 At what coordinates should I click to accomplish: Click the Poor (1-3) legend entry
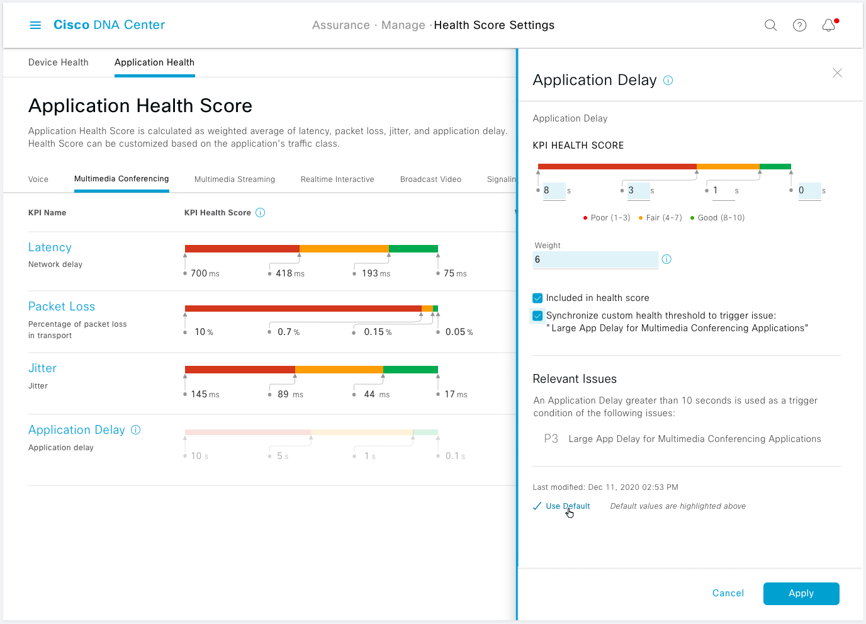click(x=607, y=218)
